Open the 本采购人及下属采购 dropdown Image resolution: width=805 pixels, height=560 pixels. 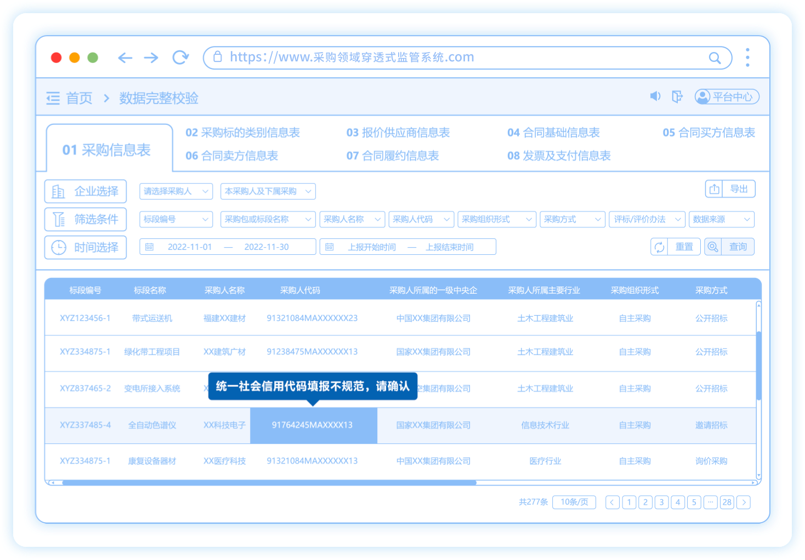tap(268, 191)
